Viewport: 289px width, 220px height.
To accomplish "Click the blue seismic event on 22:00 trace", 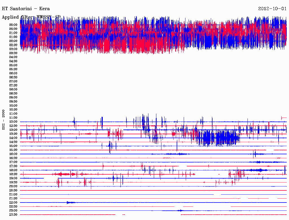I will pos(70,202).
